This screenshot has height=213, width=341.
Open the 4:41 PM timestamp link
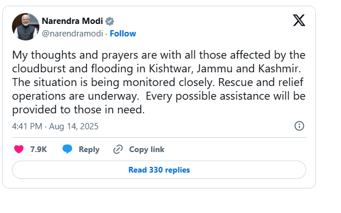[x=27, y=126]
